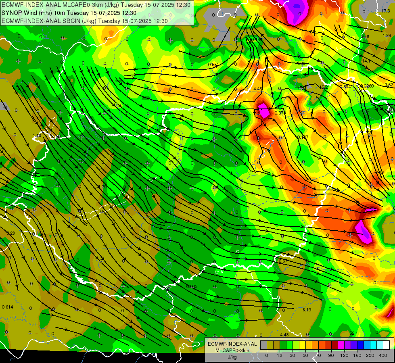The height and width of the screenshot is (363, 395).
Task: Pick the pure blue legend swatch
Action: [x=361, y=345]
